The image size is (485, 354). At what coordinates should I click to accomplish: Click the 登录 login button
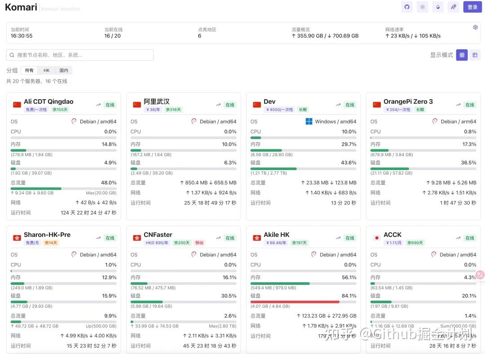472,7
